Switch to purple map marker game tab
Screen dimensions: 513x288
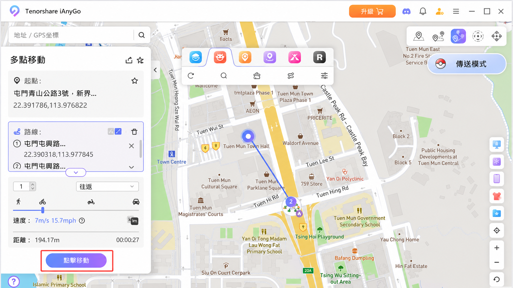point(270,57)
